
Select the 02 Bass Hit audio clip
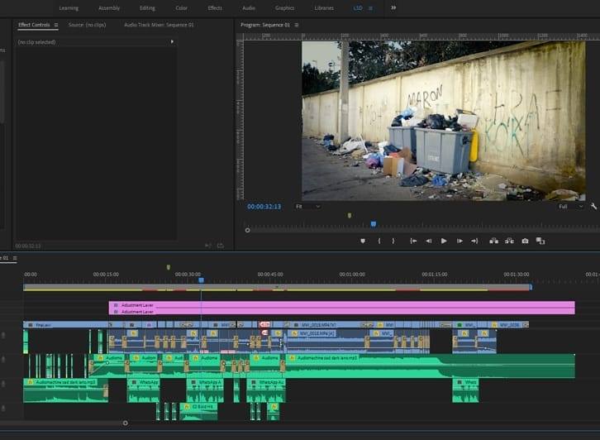[199, 412]
